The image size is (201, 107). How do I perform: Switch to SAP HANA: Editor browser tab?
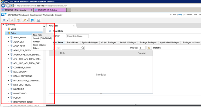click(x=50, y=10)
